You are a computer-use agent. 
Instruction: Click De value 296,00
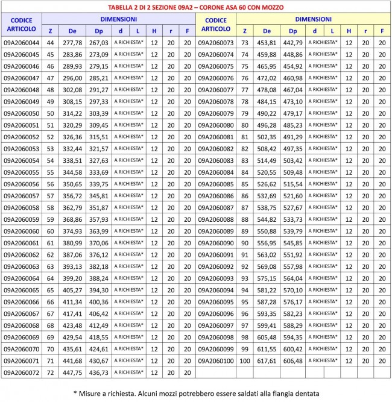(x=72, y=78)
